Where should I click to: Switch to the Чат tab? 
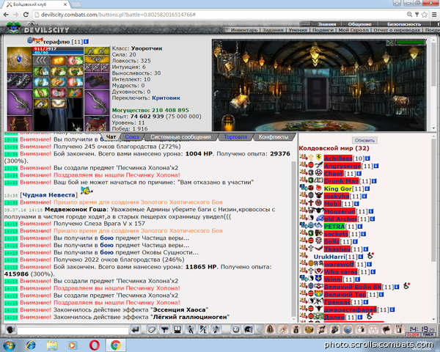coord(111,137)
